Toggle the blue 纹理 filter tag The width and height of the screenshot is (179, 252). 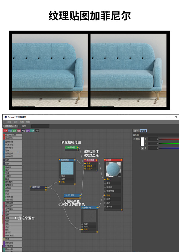(x=10, y=131)
